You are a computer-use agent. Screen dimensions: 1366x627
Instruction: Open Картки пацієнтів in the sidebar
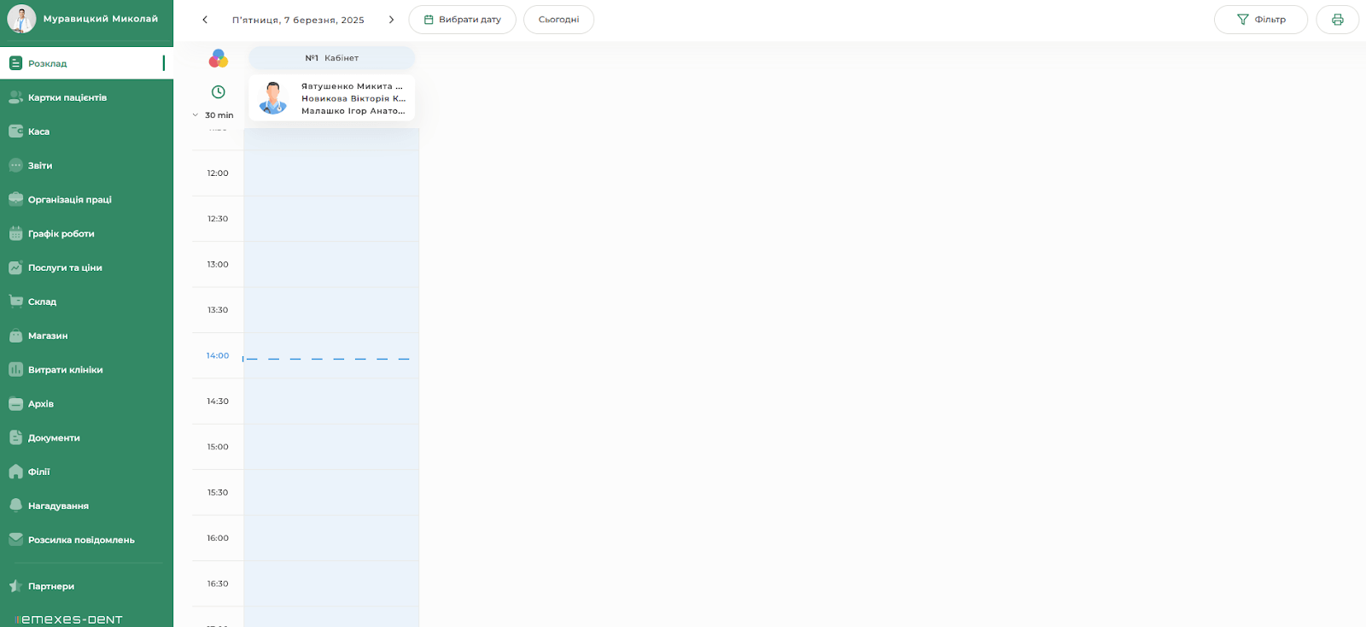(x=67, y=97)
